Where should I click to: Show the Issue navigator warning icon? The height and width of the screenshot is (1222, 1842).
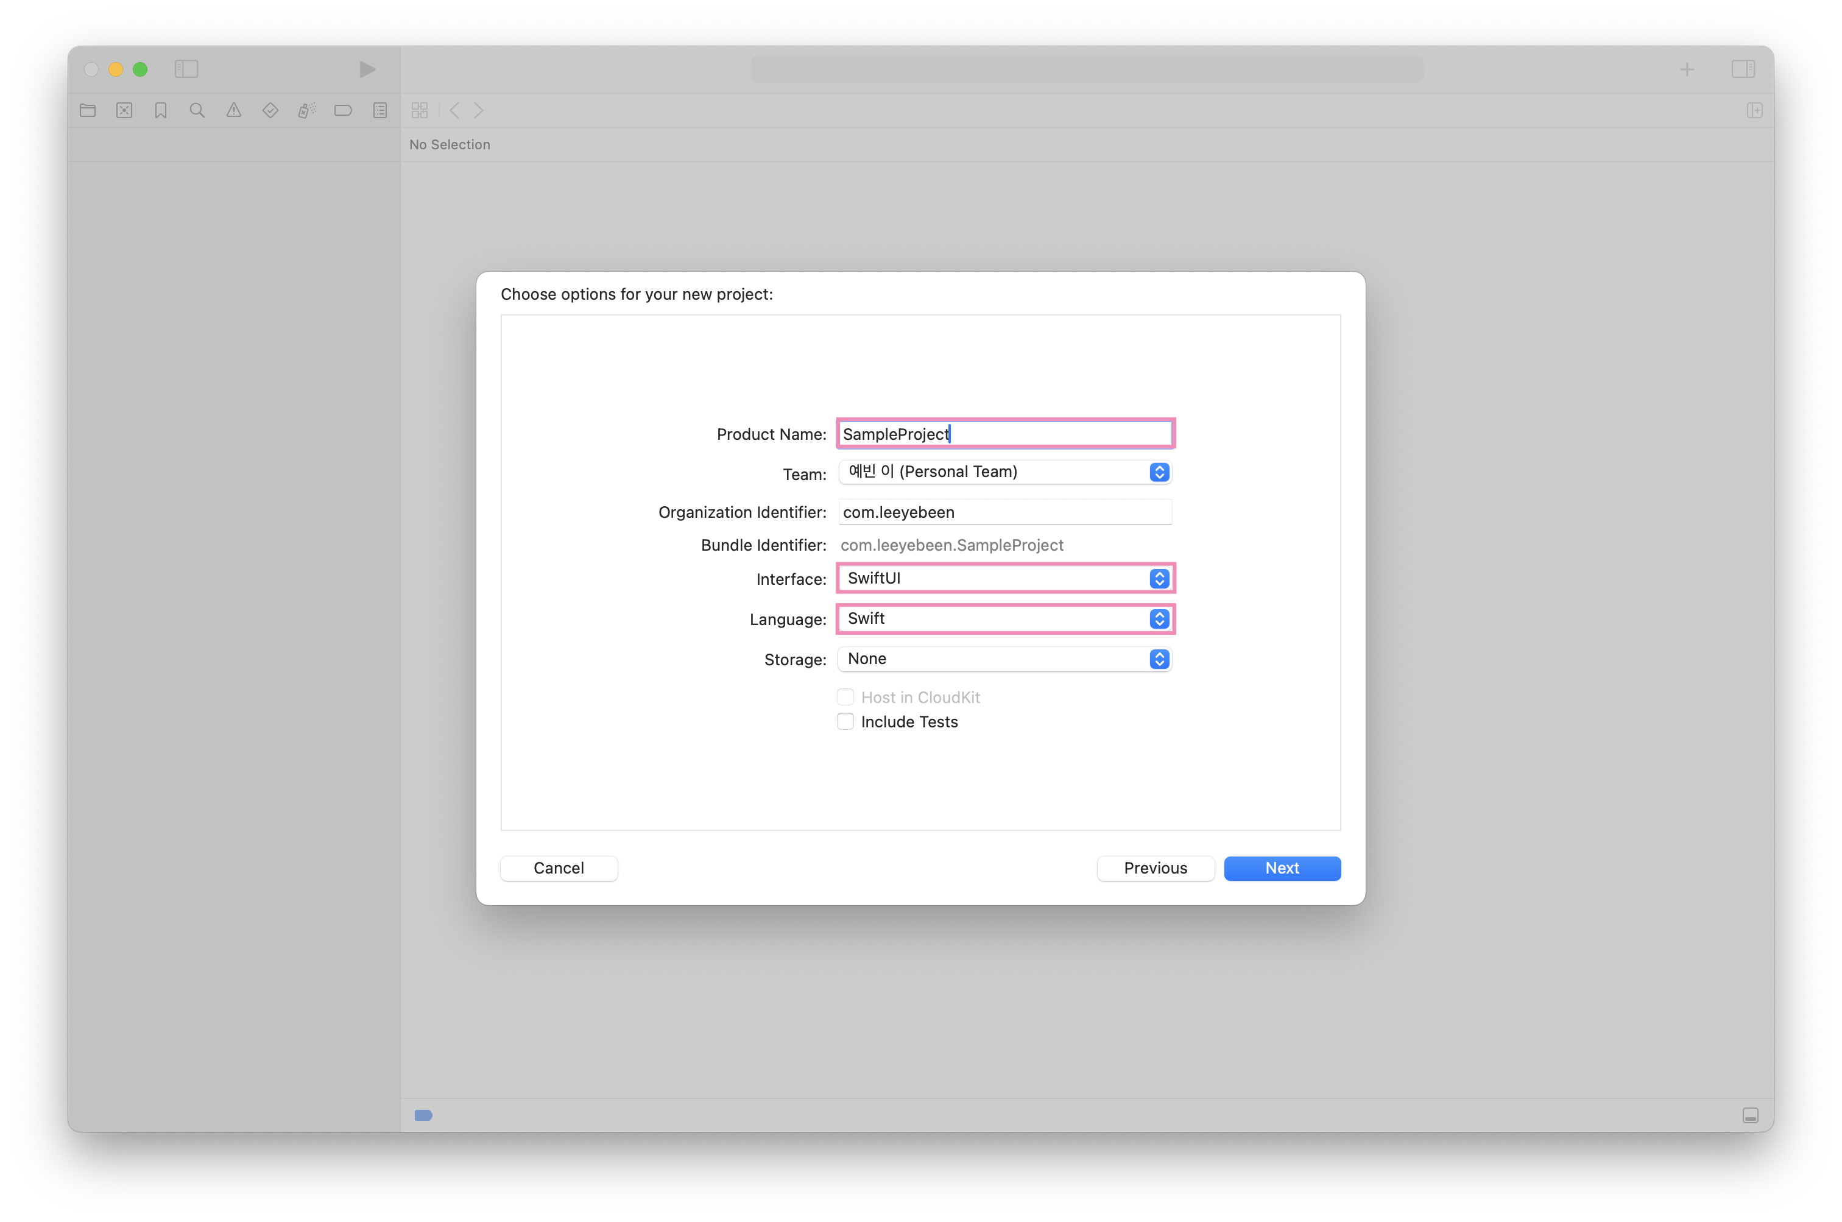click(234, 111)
